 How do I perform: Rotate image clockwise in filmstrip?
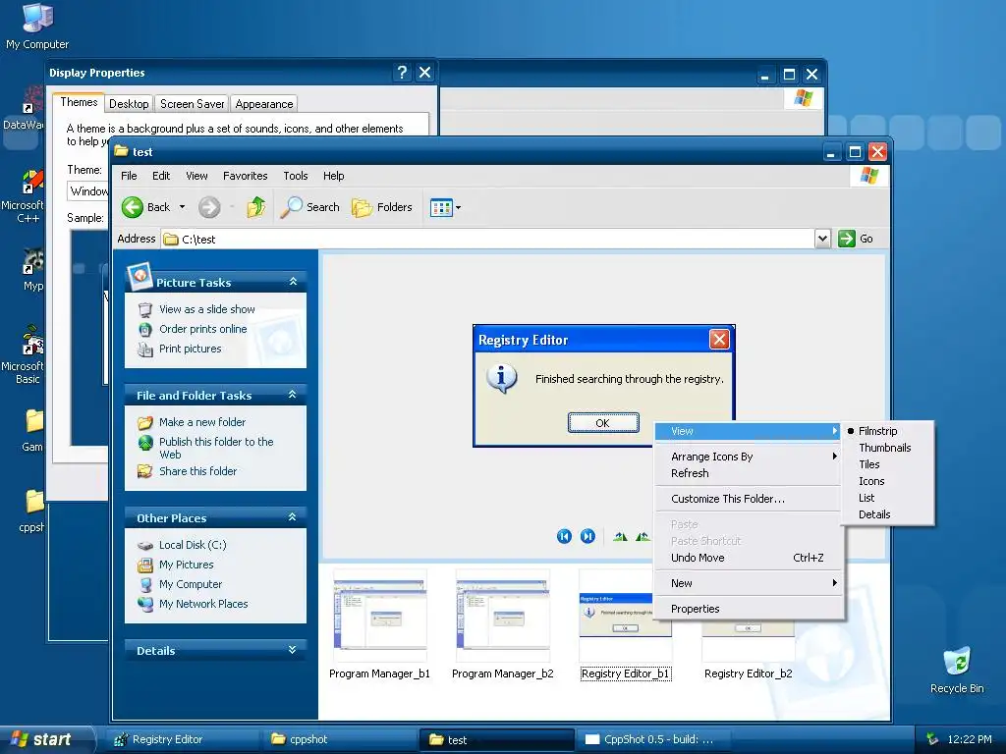click(x=620, y=537)
